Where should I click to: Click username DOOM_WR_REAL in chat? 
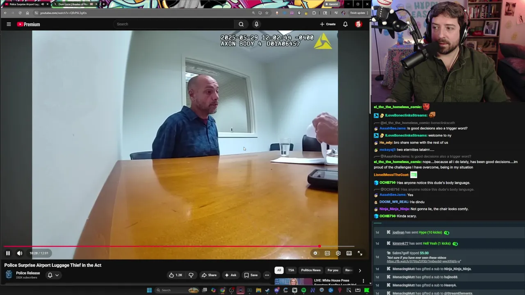[x=394, y=202]
